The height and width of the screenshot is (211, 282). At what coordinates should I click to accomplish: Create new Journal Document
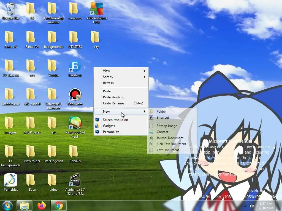pyautogui.click(x=172, y=138)
